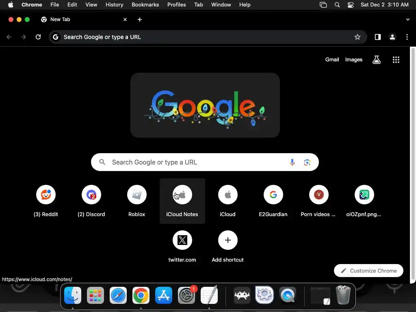Screen dimensions: 416x312
Task: Open the Profiles menu
Action: tap(176, 5)
